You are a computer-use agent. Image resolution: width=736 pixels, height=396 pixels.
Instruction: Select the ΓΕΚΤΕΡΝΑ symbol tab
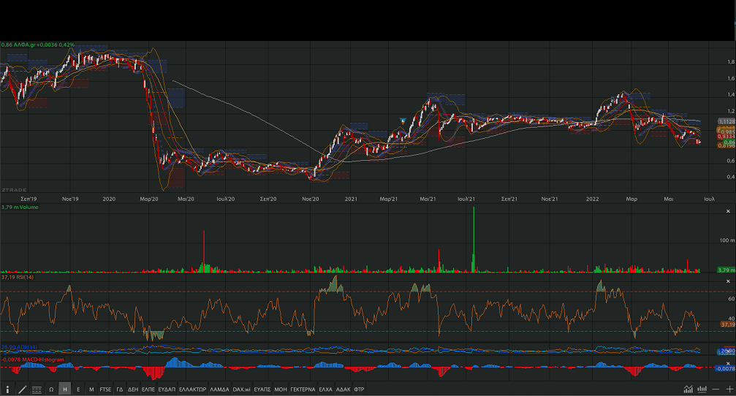[303, 389]
